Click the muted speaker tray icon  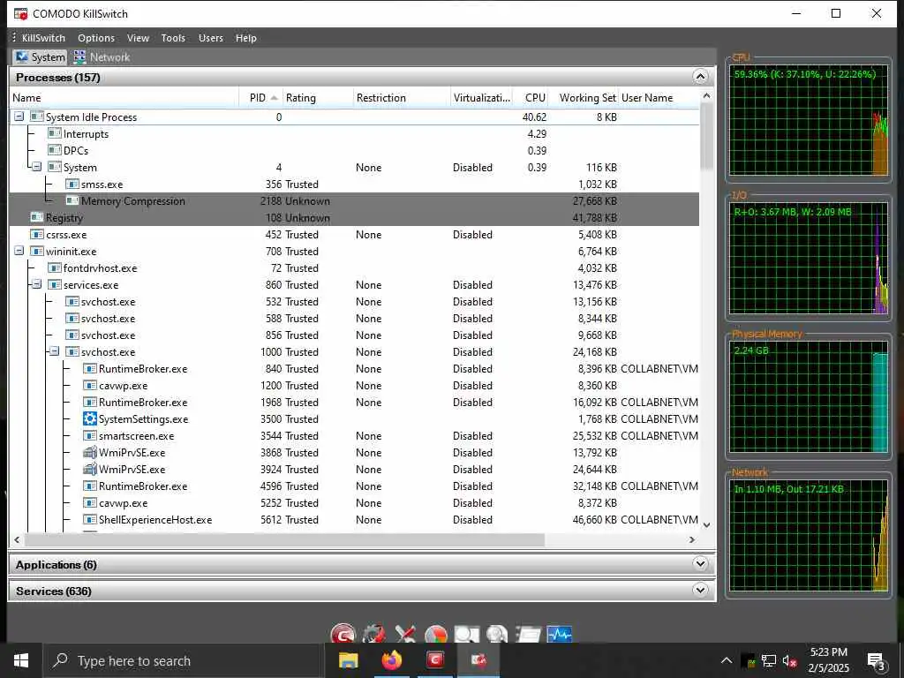790,661
